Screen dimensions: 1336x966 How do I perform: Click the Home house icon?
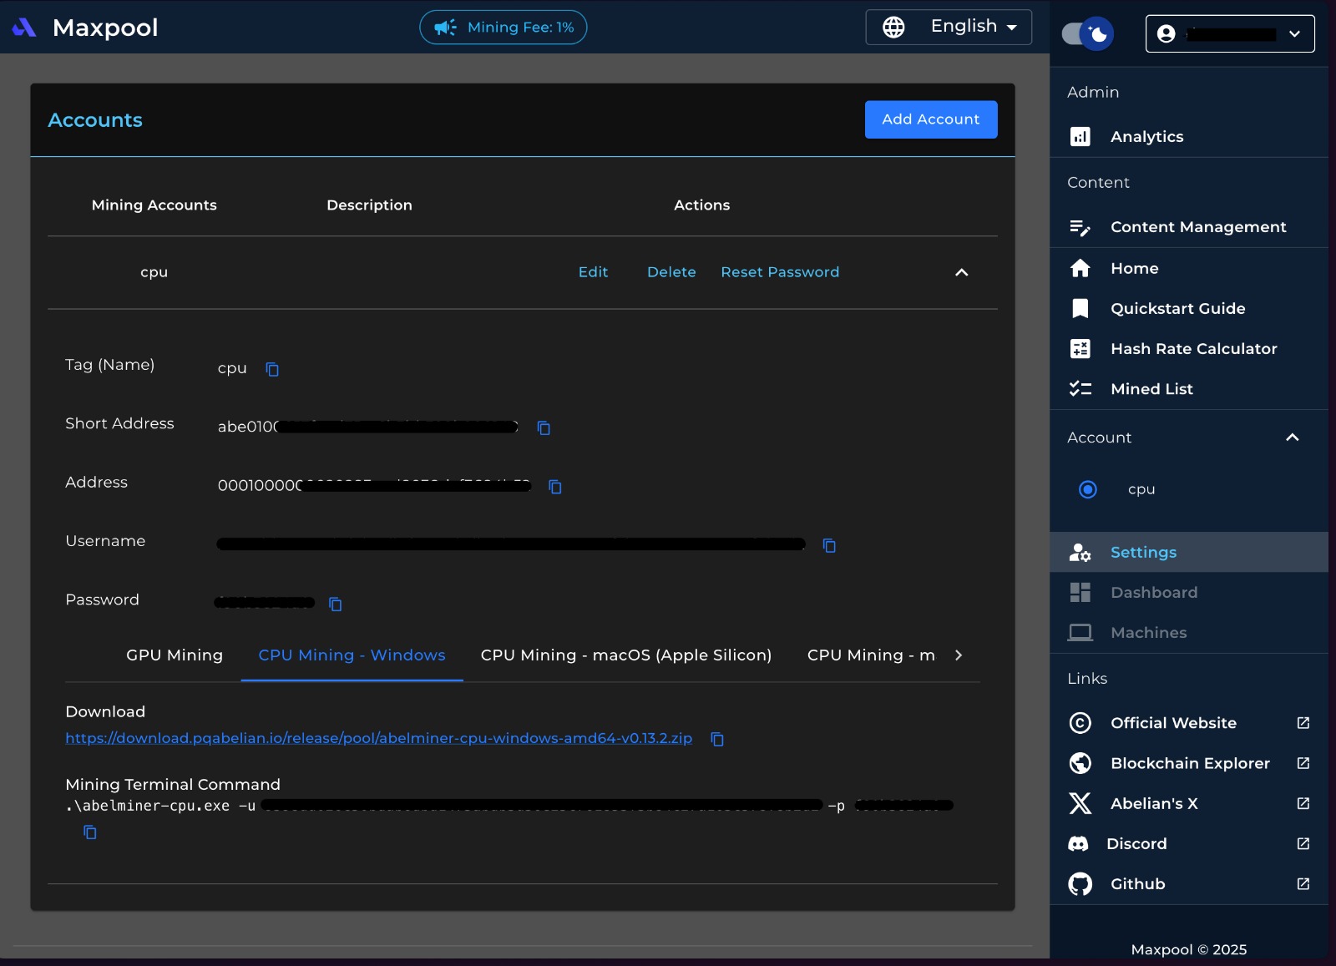coord(1080,268)
